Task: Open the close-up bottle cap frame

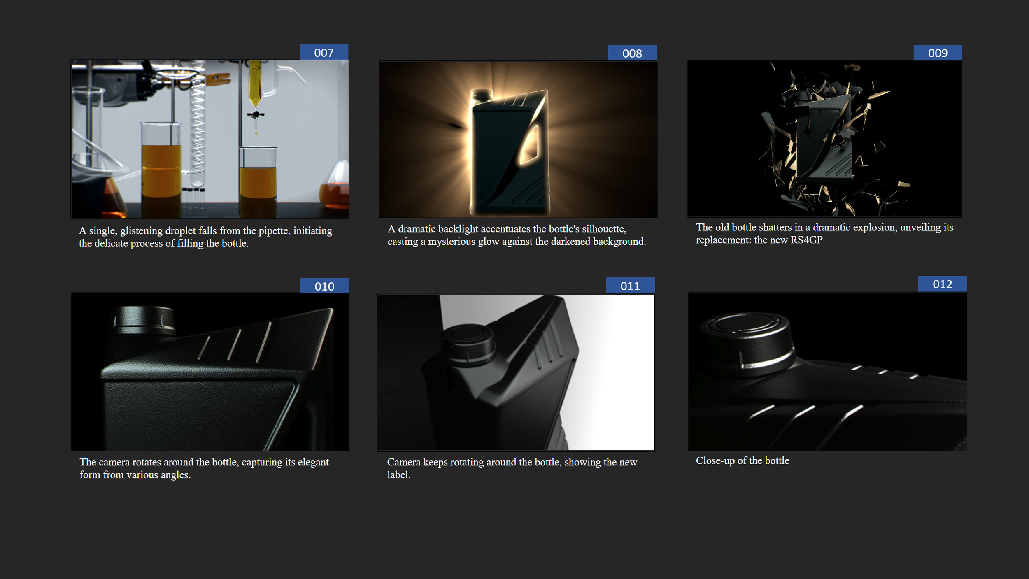Action: click(x=827, y=372)
